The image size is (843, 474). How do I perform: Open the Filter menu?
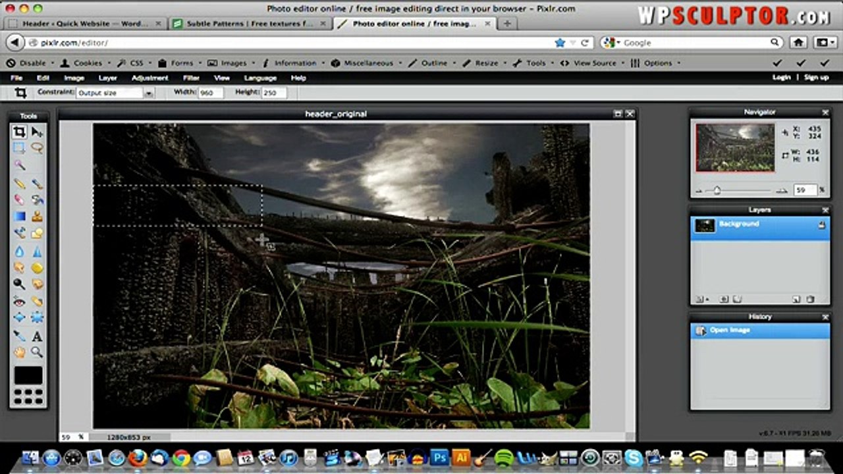tap(191, 78)
